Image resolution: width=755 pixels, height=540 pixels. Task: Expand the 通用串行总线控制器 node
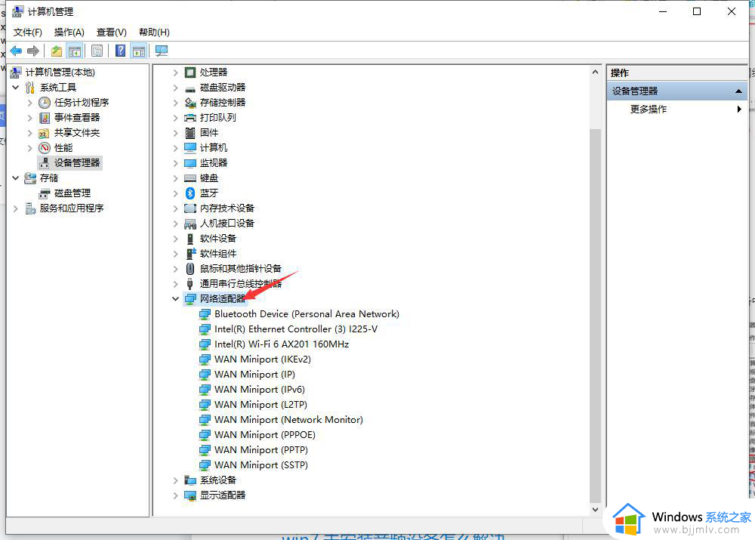pyautogui.click(x=175, y=284)
